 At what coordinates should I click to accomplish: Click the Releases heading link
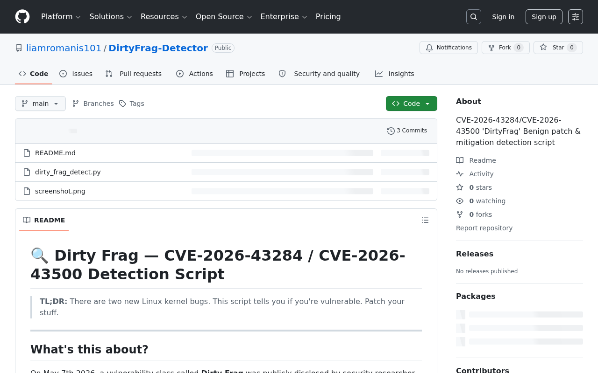(x=474, y=254)
